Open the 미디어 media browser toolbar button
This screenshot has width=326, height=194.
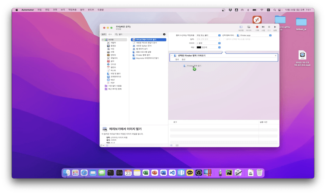click(249, 28)
